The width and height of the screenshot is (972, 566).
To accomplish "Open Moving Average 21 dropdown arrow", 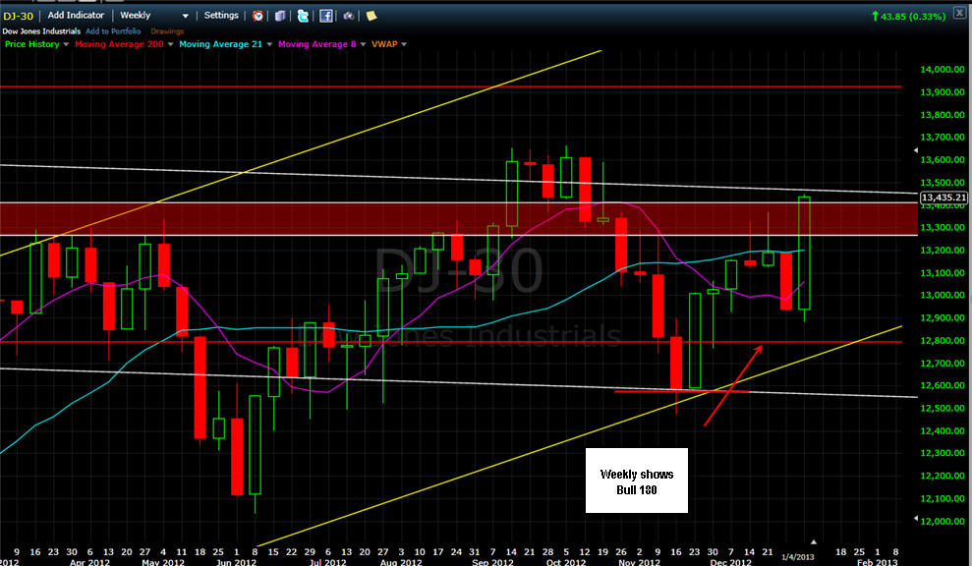I will (269, 44).
